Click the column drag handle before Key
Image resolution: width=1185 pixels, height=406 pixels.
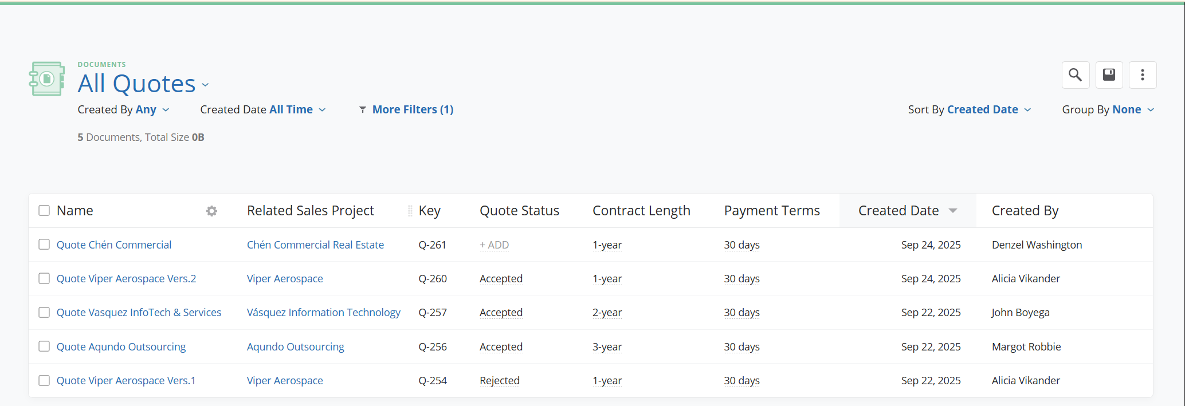coord(410,211)
